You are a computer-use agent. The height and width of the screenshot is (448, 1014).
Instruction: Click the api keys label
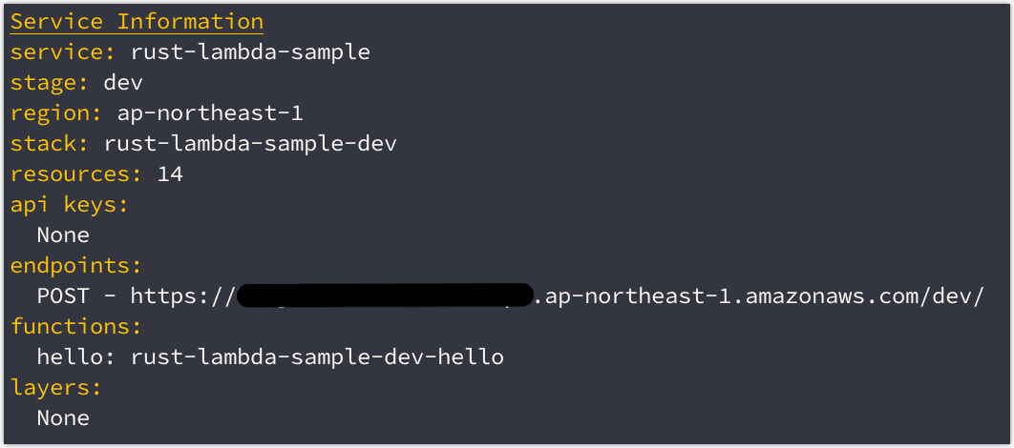click(x=69, y=204)
